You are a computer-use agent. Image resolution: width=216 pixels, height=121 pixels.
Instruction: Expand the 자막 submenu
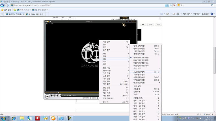114,56
